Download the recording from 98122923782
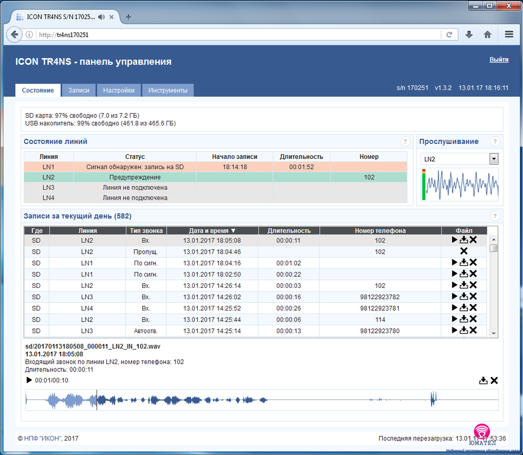This screenshot has width=523, height=455. [x=464, y=296]
